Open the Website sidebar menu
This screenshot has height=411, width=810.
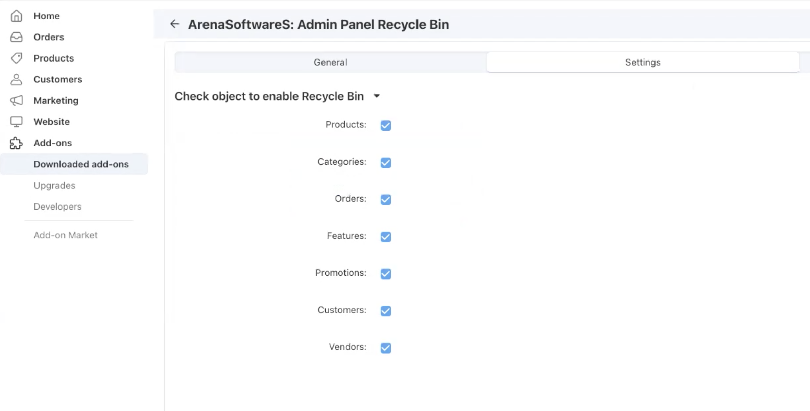pyautogui.click(x=52, y=122)
